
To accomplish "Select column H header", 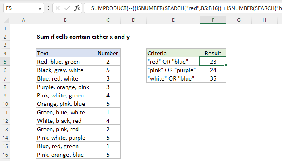I will 264,20.
